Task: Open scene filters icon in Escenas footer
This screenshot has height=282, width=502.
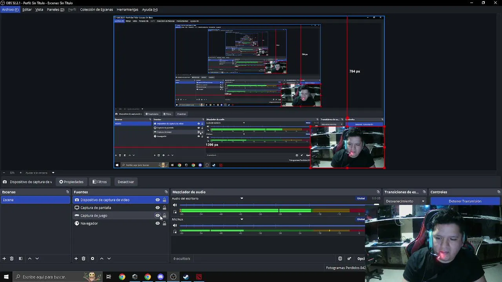Action: [x=20, y=258]
